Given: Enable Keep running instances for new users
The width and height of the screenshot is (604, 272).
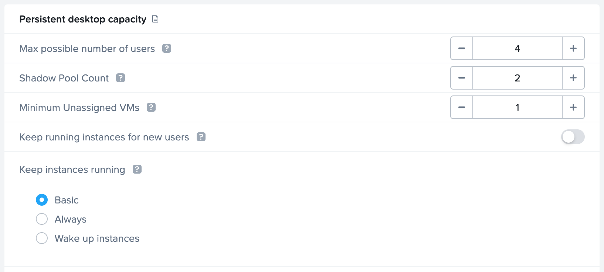Looking at the screenshot, I should 573,137.
